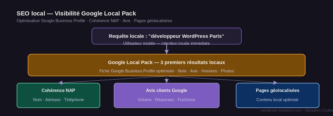Image resolution: width=333 pixels, height=116 pixels.
Task: Select the 'Pages géolocalisées' box heading
Action: (x=277, y=90)
